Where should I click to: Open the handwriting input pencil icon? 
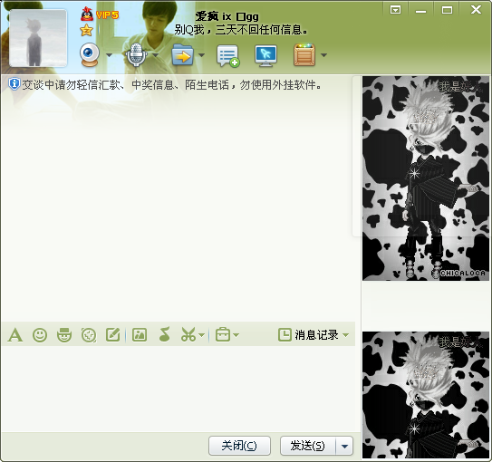coord(113,334)
